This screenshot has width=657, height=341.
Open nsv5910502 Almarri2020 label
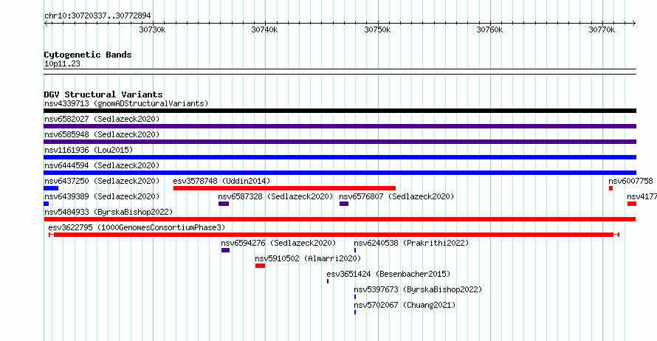(x=308, y=258)
